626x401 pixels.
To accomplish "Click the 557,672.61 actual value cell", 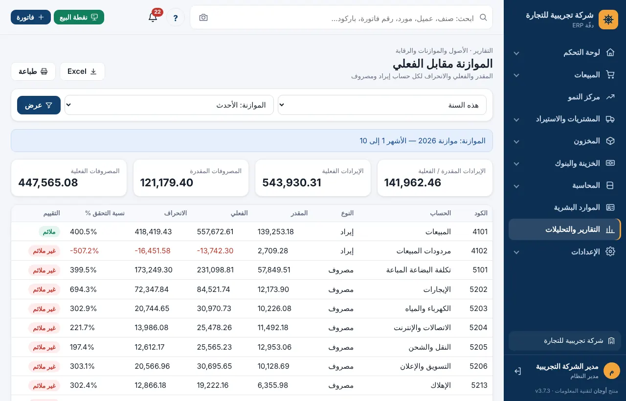I will (215, 232).
